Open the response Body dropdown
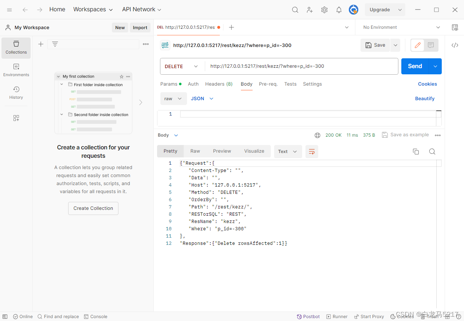This screenshot has height=321, width=464. tap(168, 135)
